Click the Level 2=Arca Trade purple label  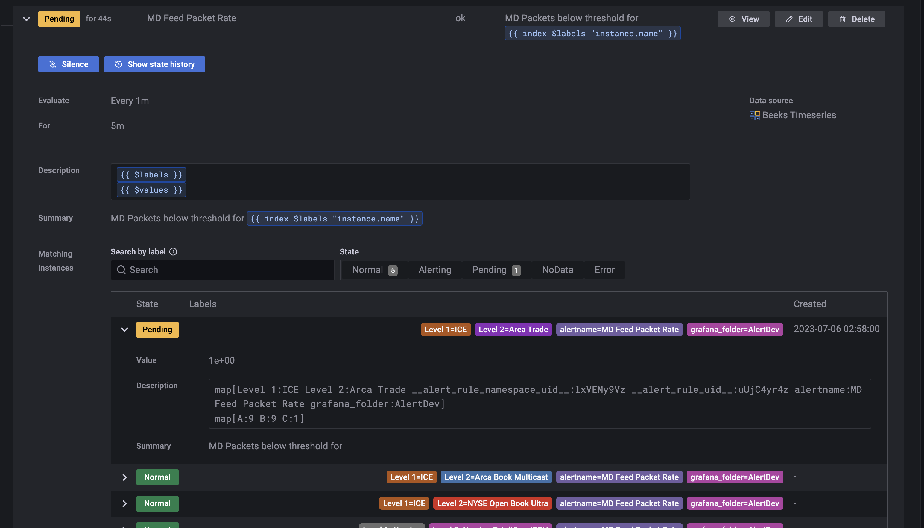point(513,330)
